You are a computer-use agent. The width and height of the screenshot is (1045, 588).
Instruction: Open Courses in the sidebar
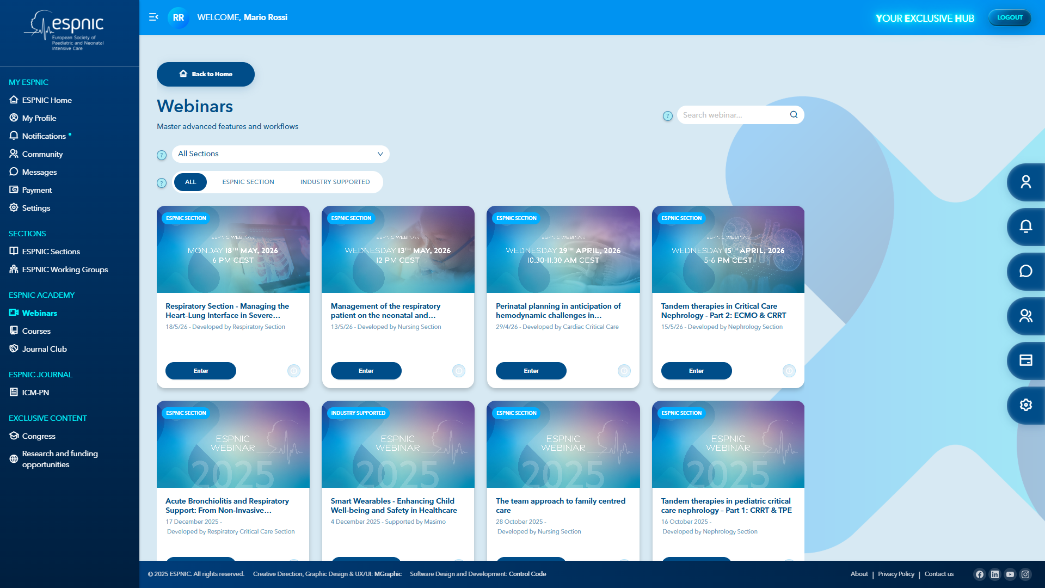click(x=30, y=331)
